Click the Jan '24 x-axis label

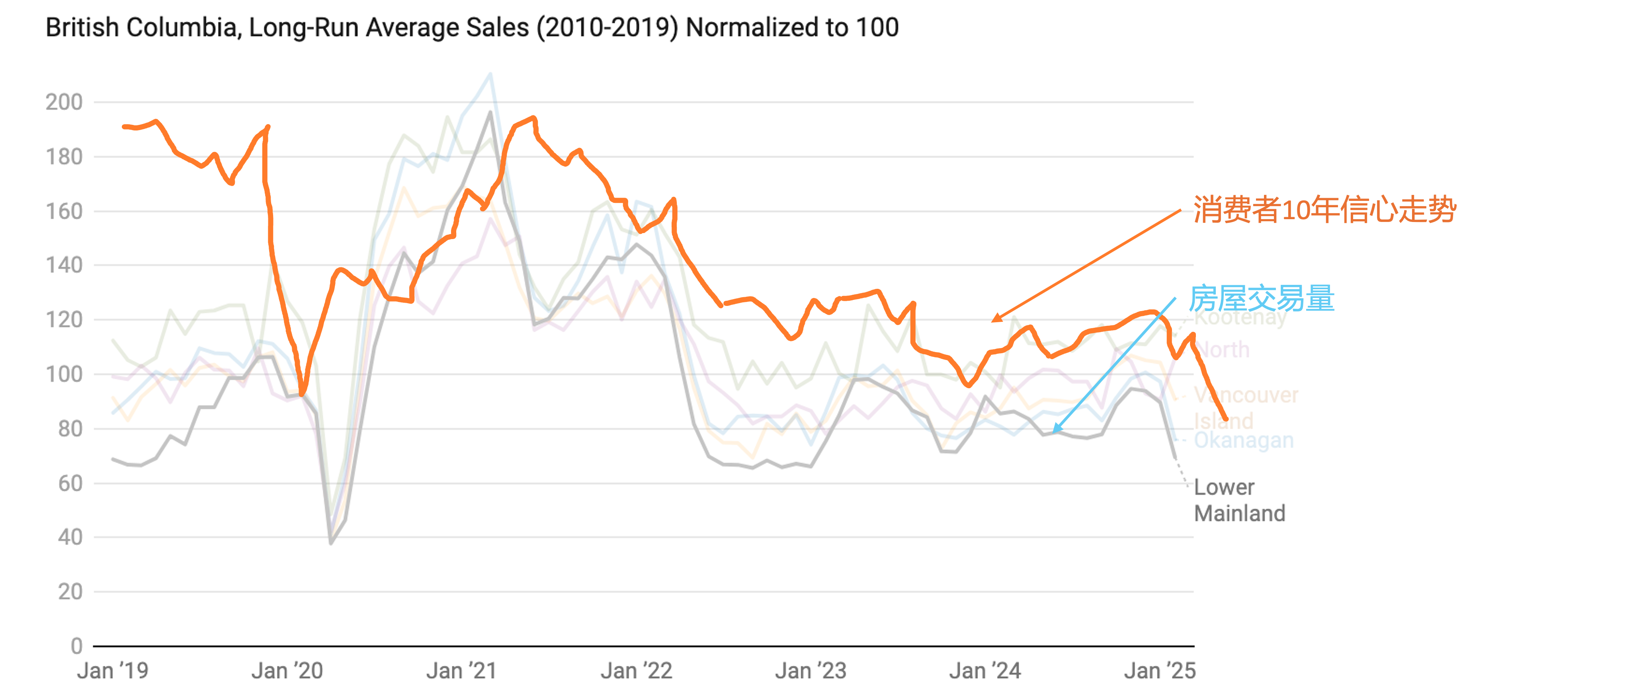[984, 671]
